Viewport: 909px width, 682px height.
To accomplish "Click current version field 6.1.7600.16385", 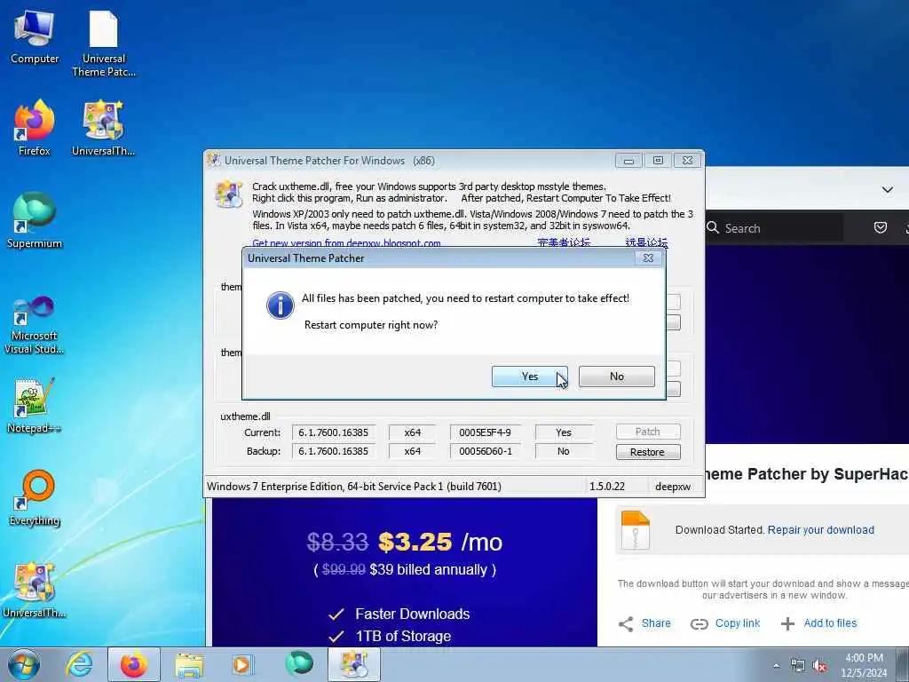I will pyautogui.click(x=334, y=432).
